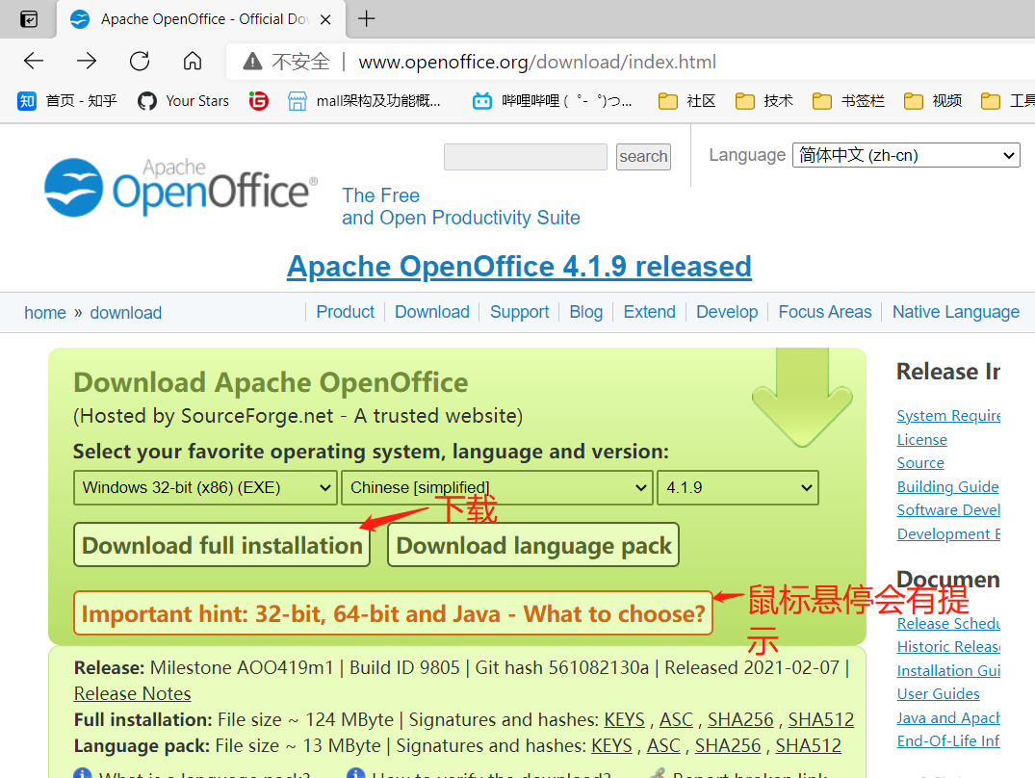Open the 社区 bookmarks folder

tap(687, 101)
